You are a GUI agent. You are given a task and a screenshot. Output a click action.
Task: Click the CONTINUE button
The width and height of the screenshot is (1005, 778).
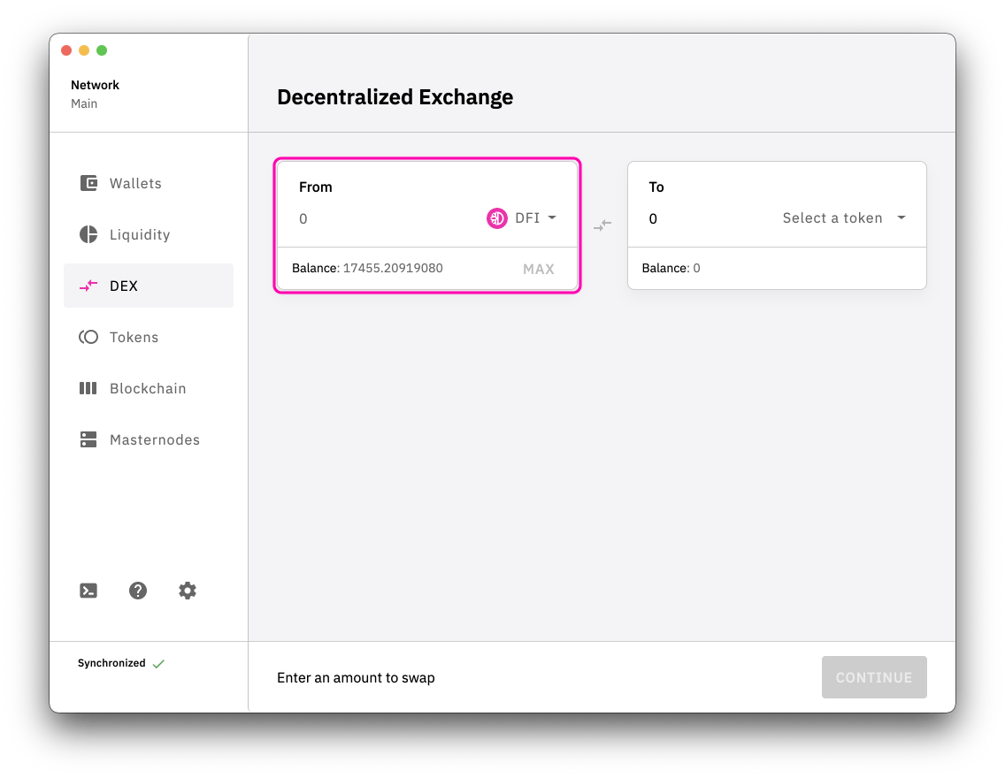pyautogui.click(x=874, y=677)
